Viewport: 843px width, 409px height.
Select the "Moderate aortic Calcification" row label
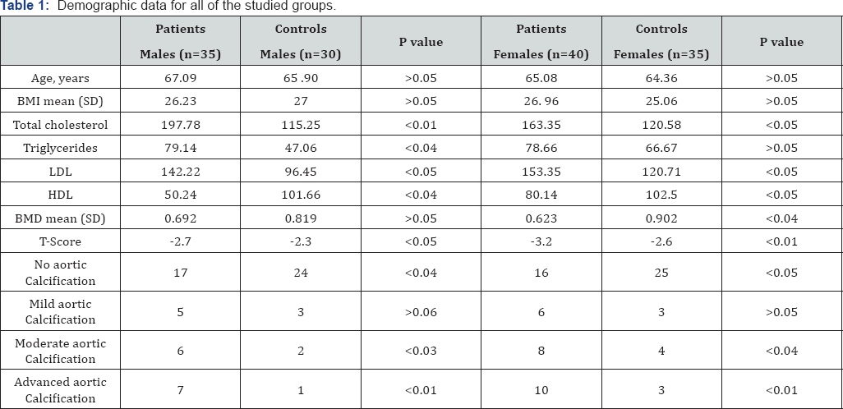(x=60, y=351)
